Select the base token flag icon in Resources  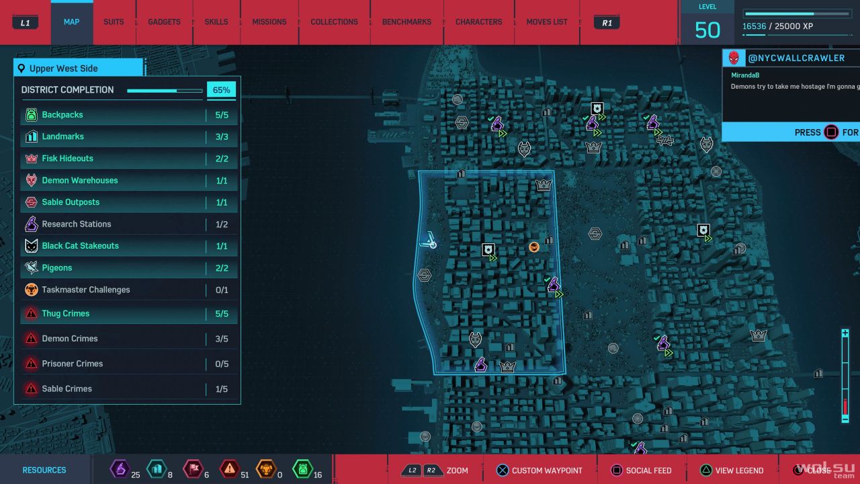tap(193, 469)
